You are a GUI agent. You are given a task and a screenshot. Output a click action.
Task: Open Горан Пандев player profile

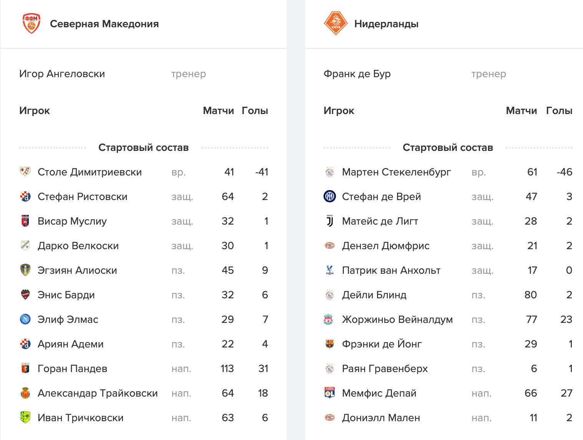72,369
